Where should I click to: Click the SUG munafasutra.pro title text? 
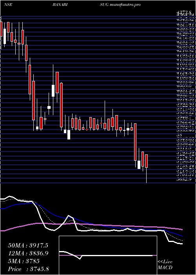(120, 5)
